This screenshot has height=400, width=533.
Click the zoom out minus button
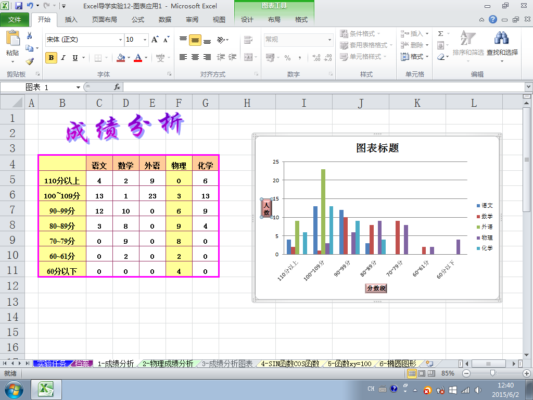click(466, 373)
